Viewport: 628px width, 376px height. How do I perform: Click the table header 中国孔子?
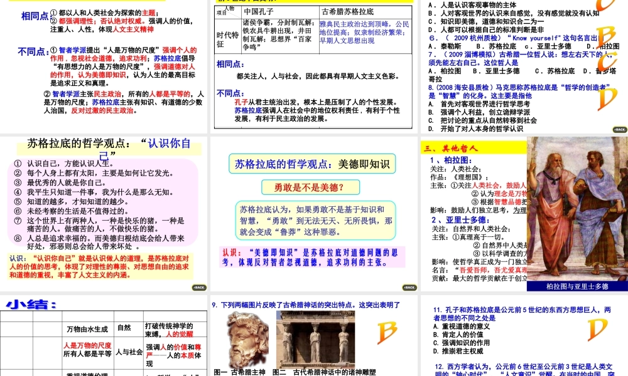click(259, 11)
